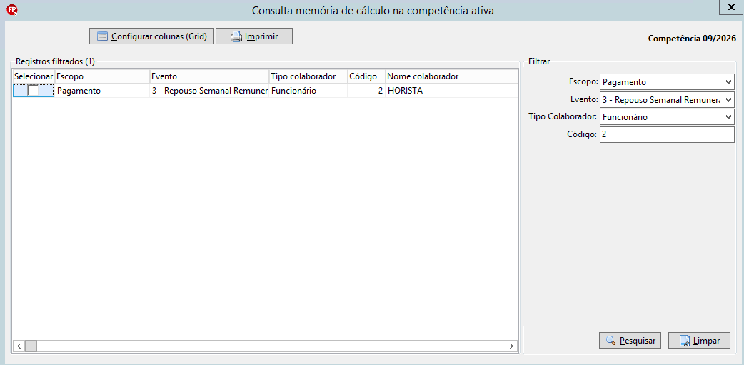Click into the Código filter field
Screen dimensions: 744x365
(x=667, y=134)
